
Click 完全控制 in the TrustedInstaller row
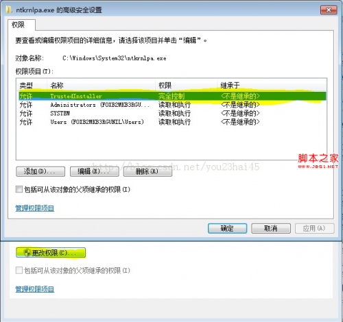[x=171, y=96]
